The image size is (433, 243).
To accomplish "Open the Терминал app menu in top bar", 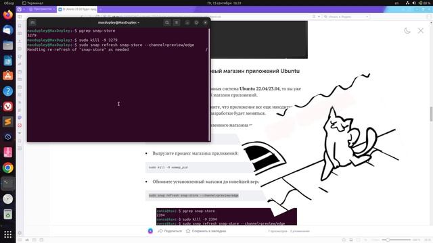I will 33,3.
